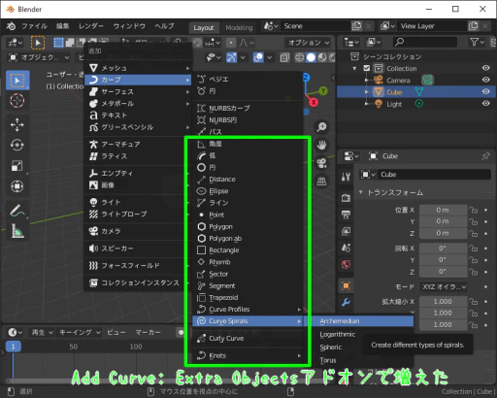Enable solid viewport shading mode
Viewport: 497px width, 398px height.
tap(311, 57)
